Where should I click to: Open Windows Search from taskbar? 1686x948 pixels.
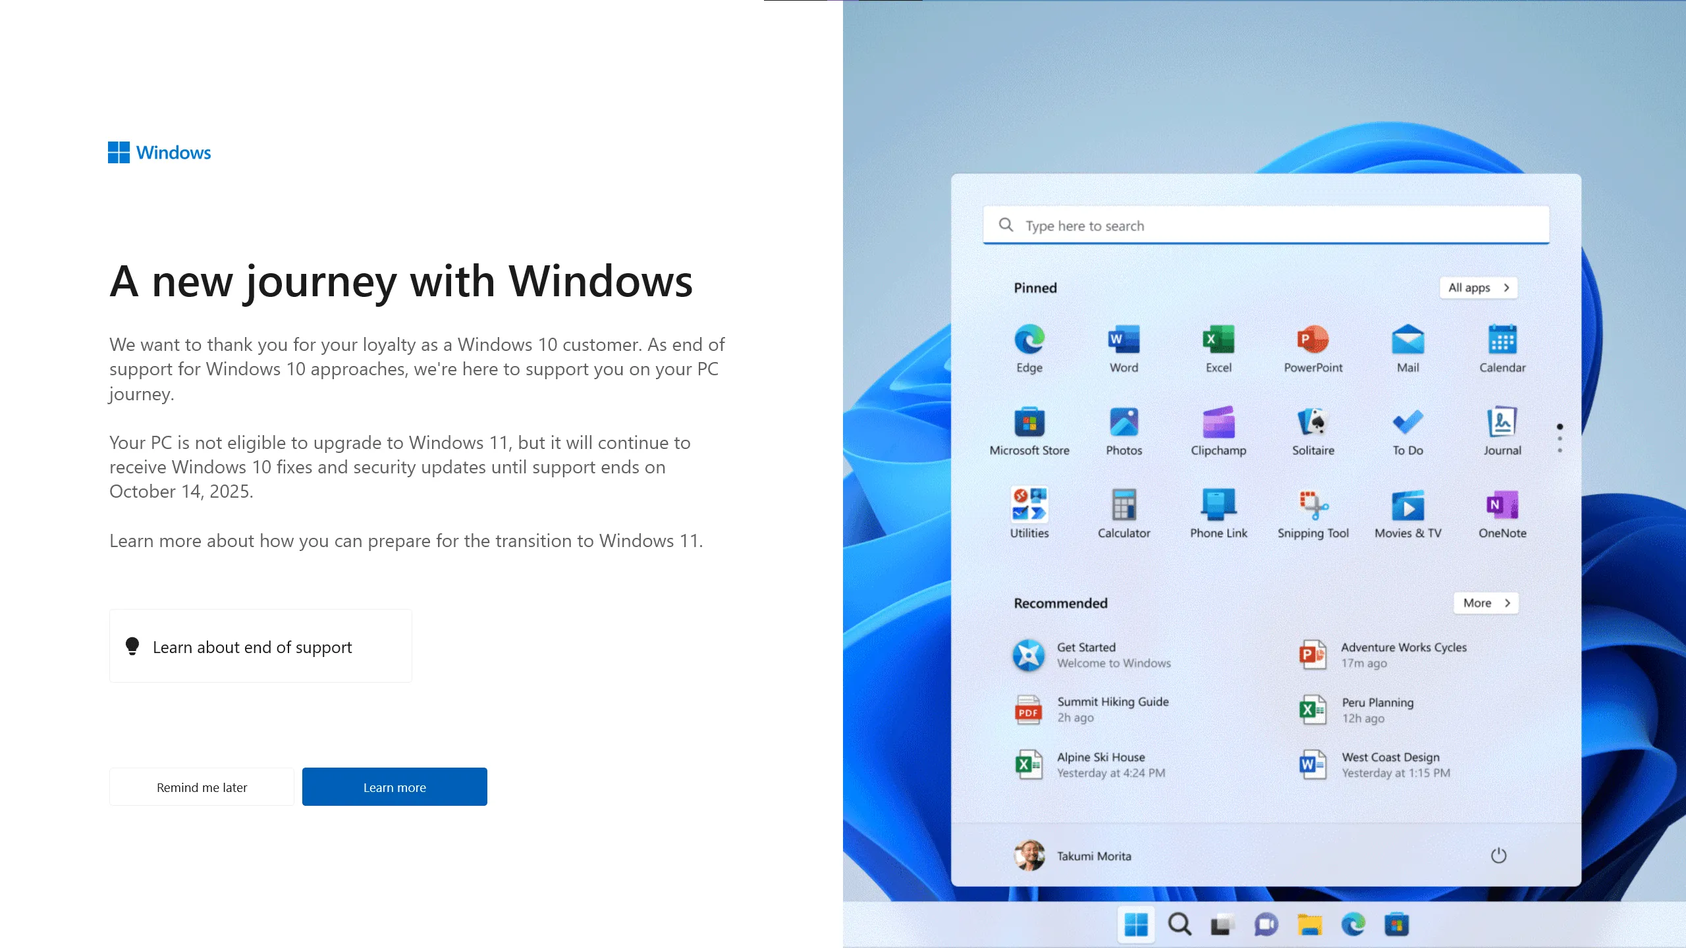1180,924
